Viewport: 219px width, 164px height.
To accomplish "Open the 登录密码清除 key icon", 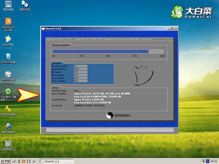I will (x=8, y=109).
